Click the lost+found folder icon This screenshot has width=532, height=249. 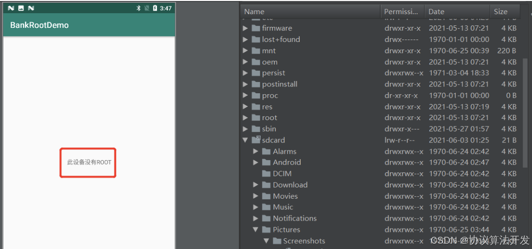[x=256, y=39]
